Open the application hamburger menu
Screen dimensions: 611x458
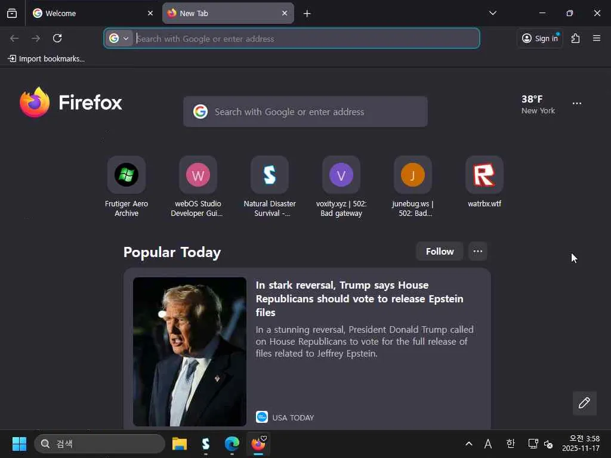597,38
